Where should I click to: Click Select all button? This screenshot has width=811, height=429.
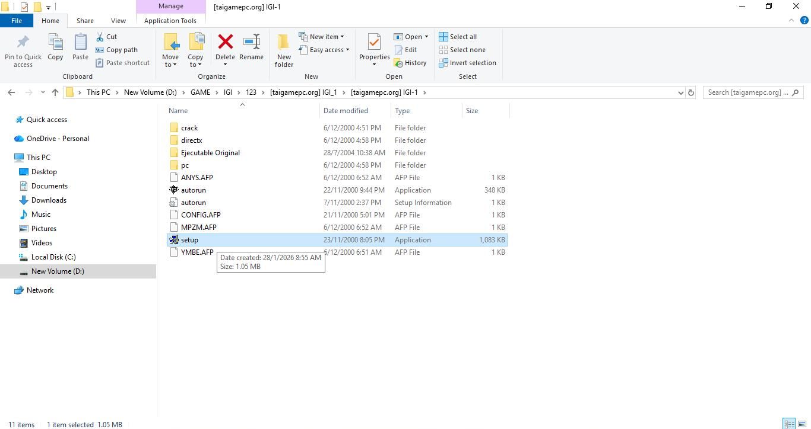click(x=458, y=37)
